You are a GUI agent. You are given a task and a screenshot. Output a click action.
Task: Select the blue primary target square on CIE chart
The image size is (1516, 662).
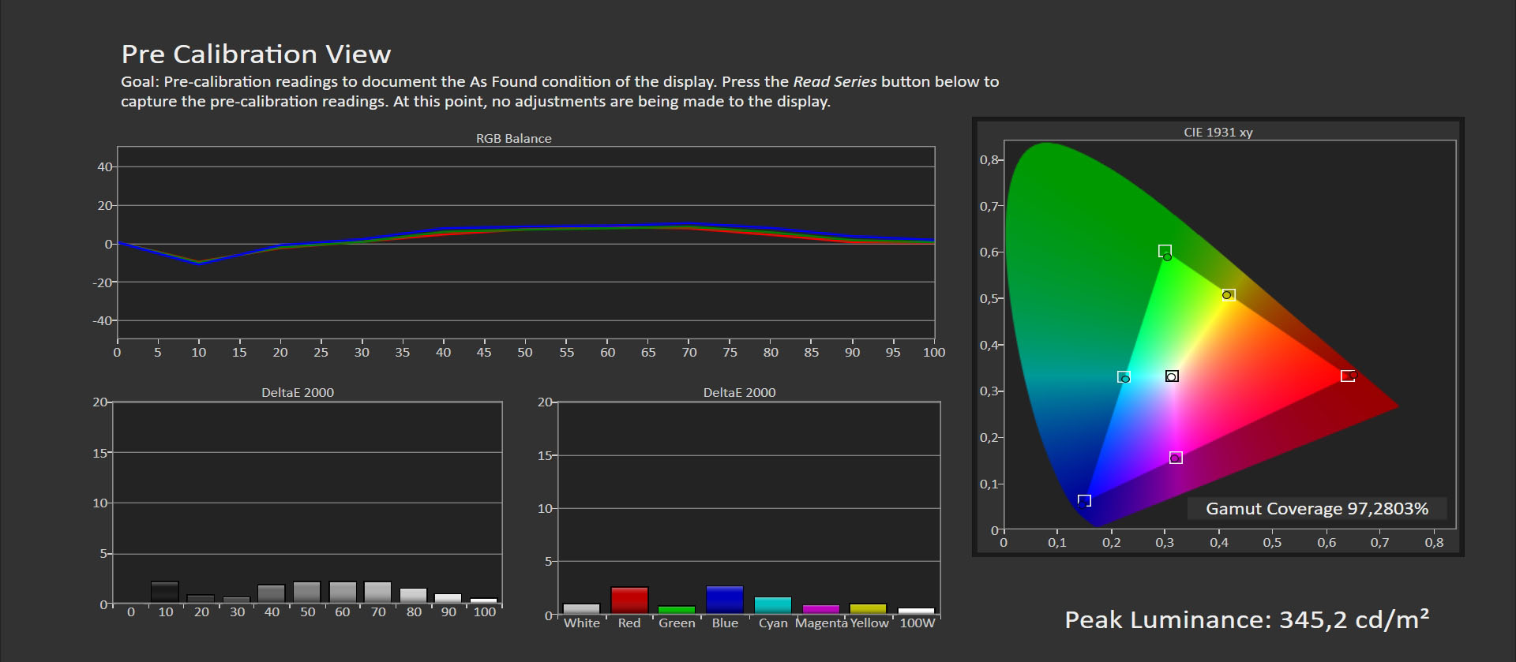[x=1084, y=500]
